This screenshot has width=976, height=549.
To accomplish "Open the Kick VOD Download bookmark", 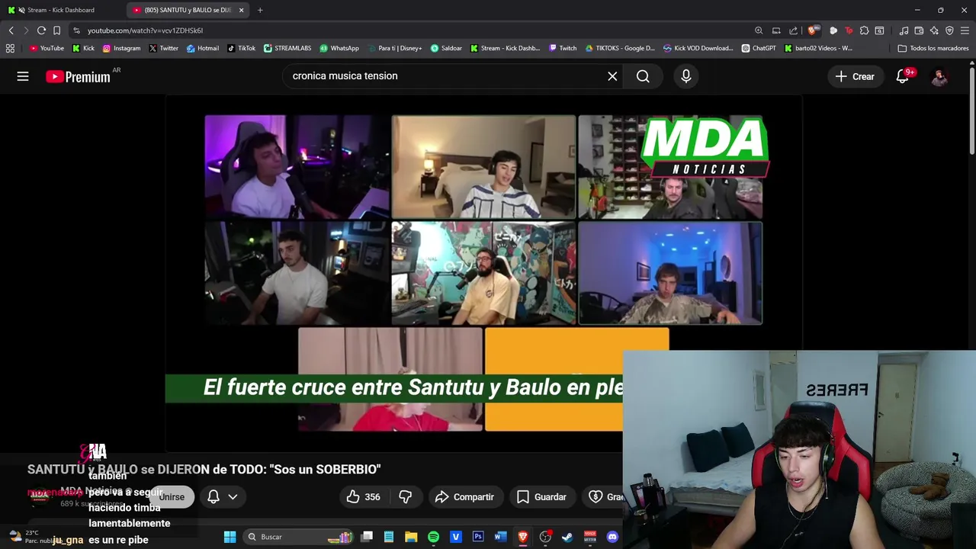I will coord(698,48).
